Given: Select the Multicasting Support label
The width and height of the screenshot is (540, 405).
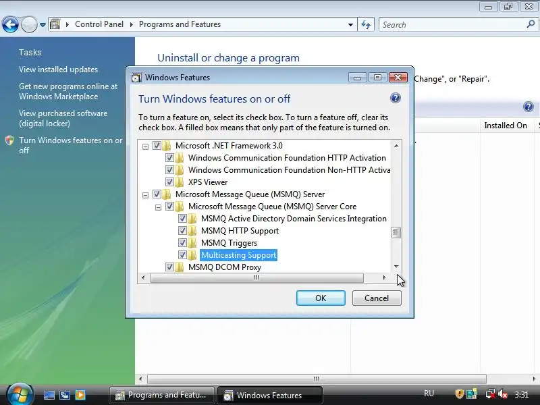Looking at the screenshot, I should point(239,255).
